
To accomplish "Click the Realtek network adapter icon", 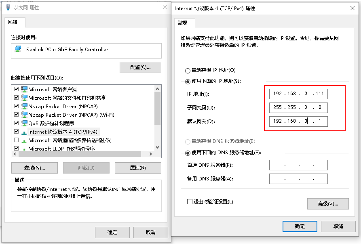I will pos(18,49).
